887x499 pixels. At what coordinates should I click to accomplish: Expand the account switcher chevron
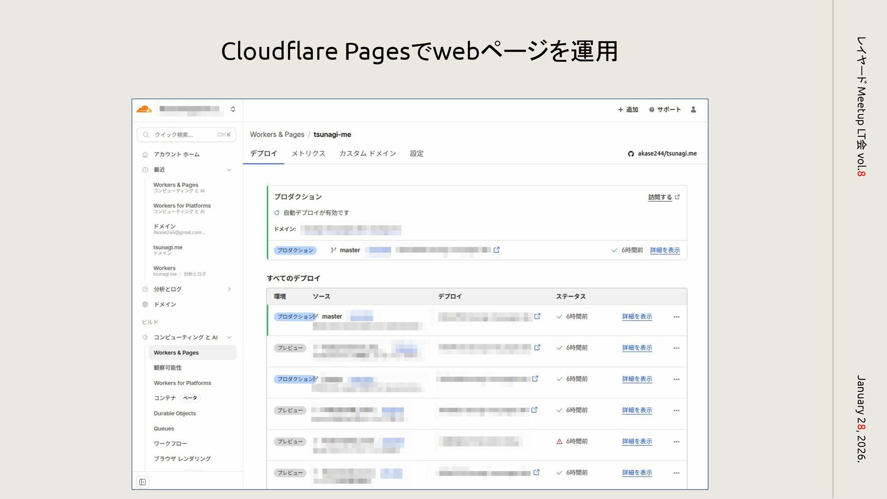point(233,110)
